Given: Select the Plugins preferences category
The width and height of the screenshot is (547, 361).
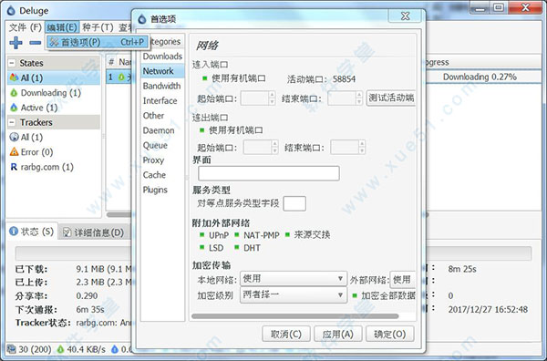Looking at the screenshot, I should [x=162, y=190].
